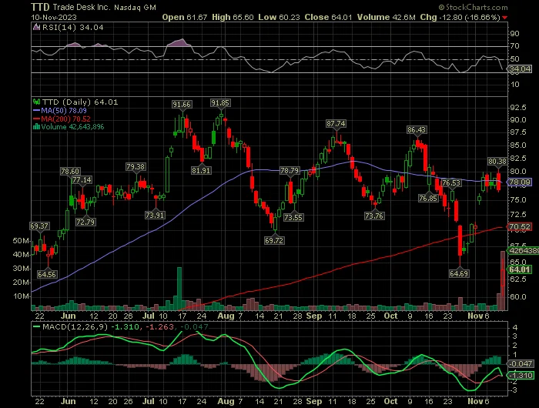Click the tall mid-July green volume spike bar

point(179,289)
